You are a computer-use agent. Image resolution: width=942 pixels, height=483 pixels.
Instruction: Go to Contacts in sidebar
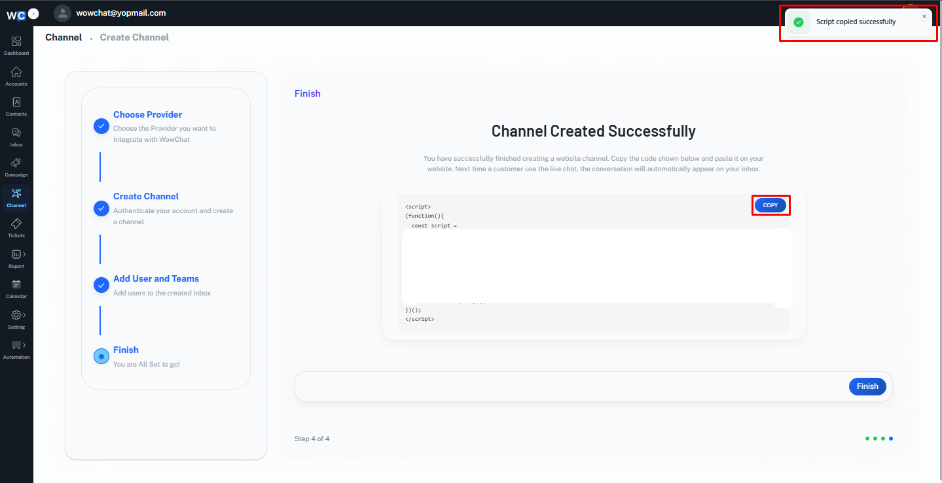point(16,106)
